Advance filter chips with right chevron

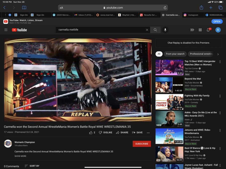click(x=218, y=54)
